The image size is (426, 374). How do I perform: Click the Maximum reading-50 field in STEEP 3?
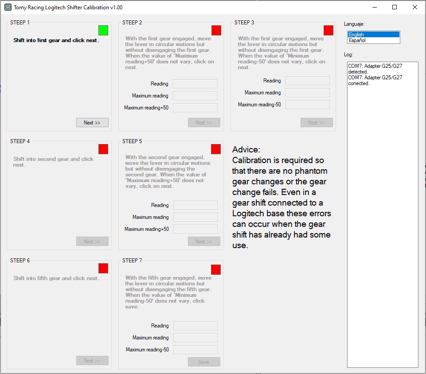pyautogui.click(x=308, y=105)
